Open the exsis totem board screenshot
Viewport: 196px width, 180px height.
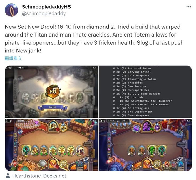click(x=51, y=145)
